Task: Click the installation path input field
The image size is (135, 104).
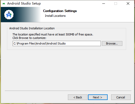Action: [x=57, y=43]
